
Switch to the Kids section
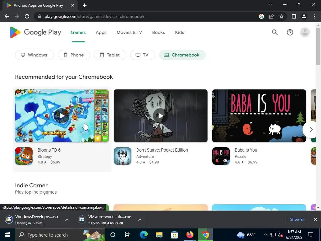[x=180, y=32]
